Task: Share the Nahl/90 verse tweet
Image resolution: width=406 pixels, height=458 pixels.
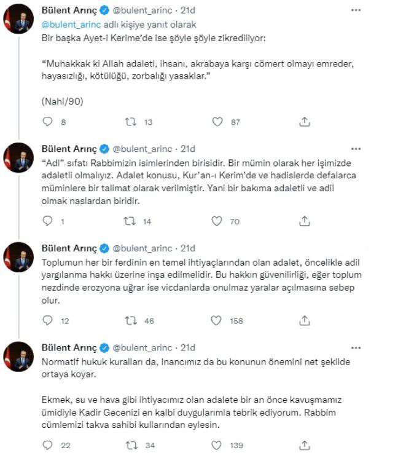Action: 303,122
